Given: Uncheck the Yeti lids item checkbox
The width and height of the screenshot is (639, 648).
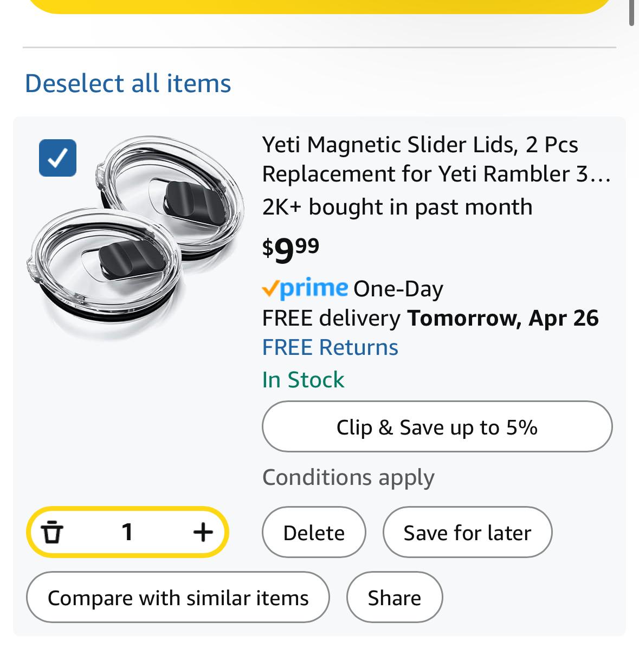Looking at the screenshot, I should (x=57, y=158).
